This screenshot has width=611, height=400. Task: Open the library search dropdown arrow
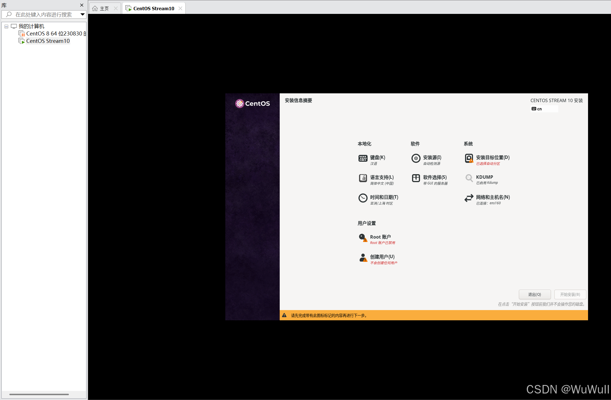[82, 14]
